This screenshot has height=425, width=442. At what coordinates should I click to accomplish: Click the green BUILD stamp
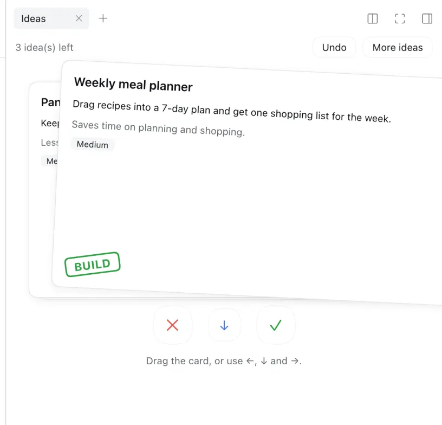pos(93,265)
